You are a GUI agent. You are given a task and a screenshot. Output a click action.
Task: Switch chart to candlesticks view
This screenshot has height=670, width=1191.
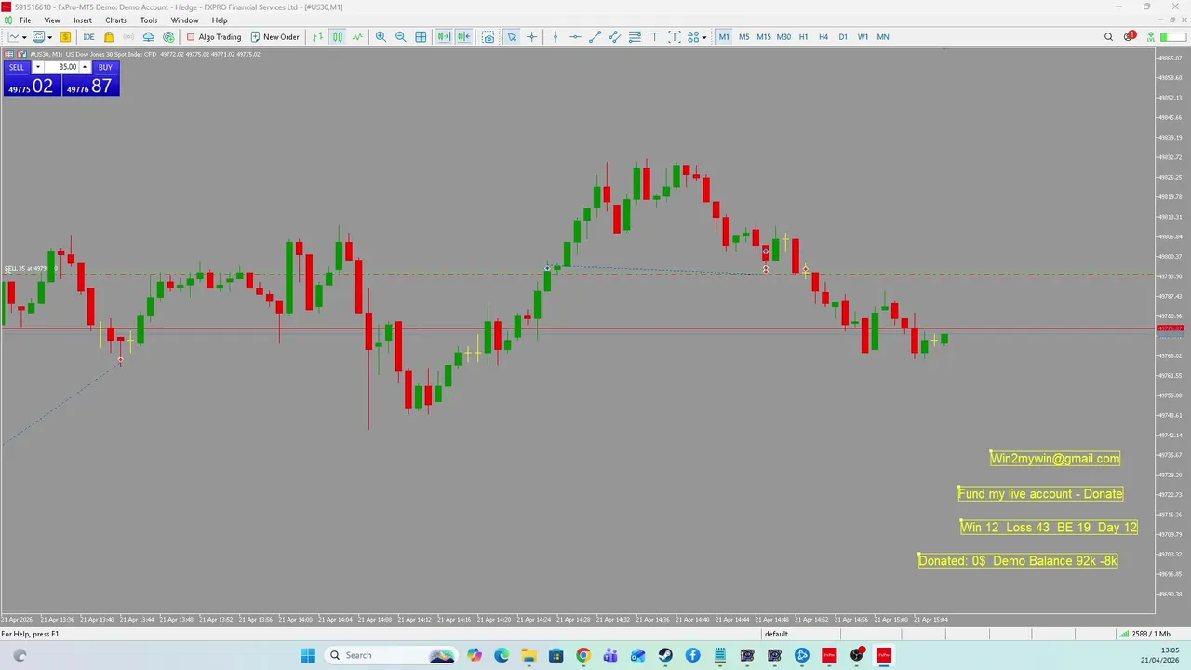click(338, 37)
